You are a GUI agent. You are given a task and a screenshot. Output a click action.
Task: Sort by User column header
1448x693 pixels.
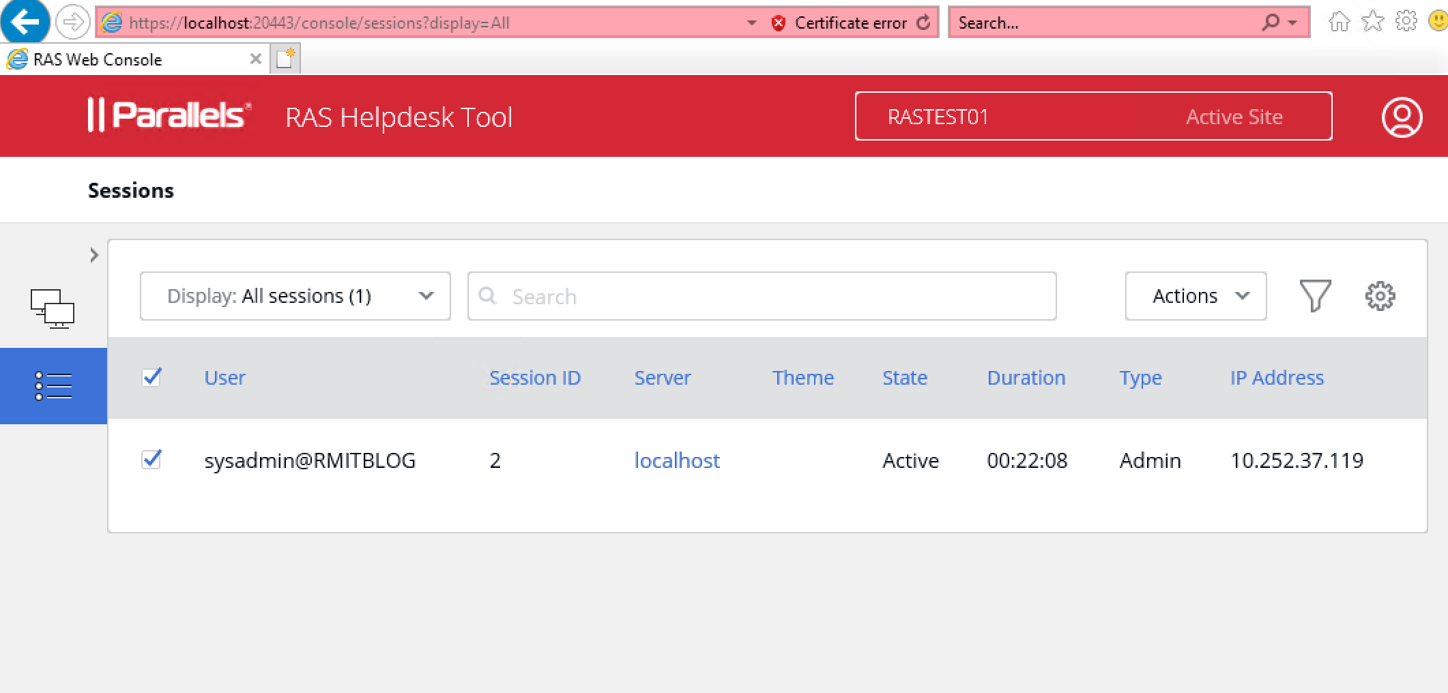point(225,378)
